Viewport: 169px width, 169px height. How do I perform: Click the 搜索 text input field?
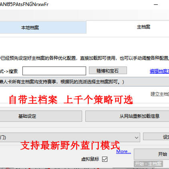(54, 71)
